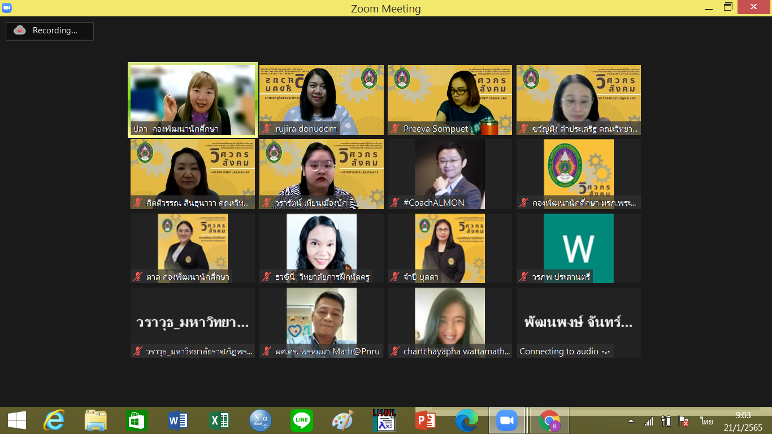This screenshot has width=772, height=434.
Task: Launch LISREL from the taskbar
Action: coord(384,420)
